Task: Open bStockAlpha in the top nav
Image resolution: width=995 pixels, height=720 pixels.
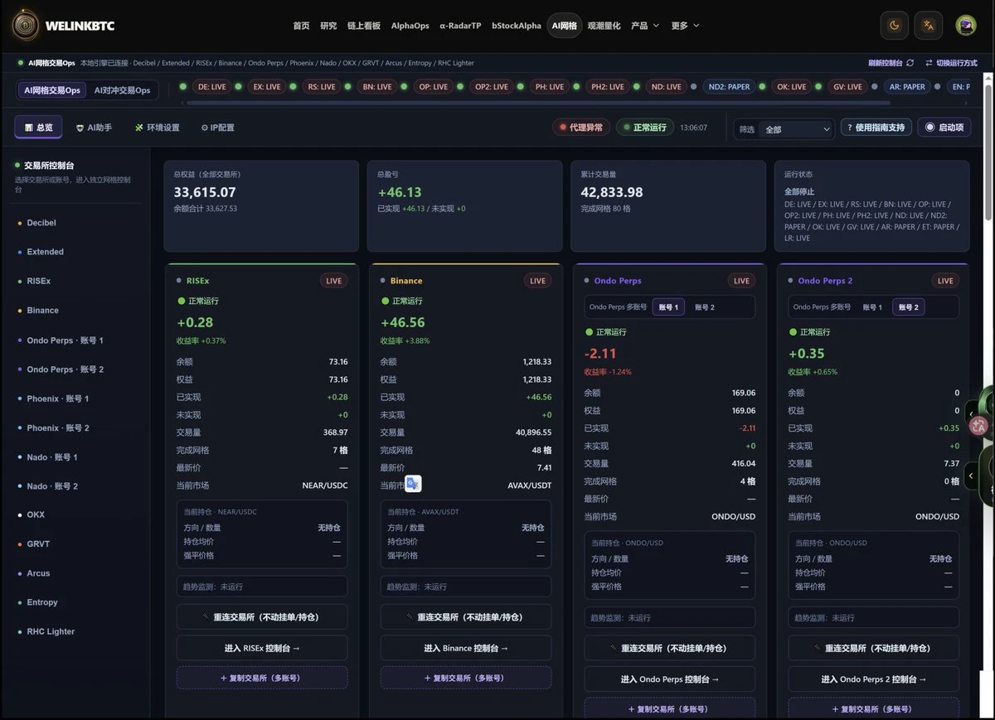Action: [x=516, y=26]
